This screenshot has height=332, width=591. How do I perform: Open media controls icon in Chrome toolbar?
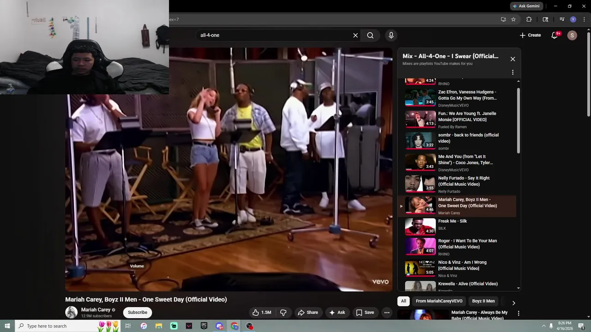[x=562, y=19]
